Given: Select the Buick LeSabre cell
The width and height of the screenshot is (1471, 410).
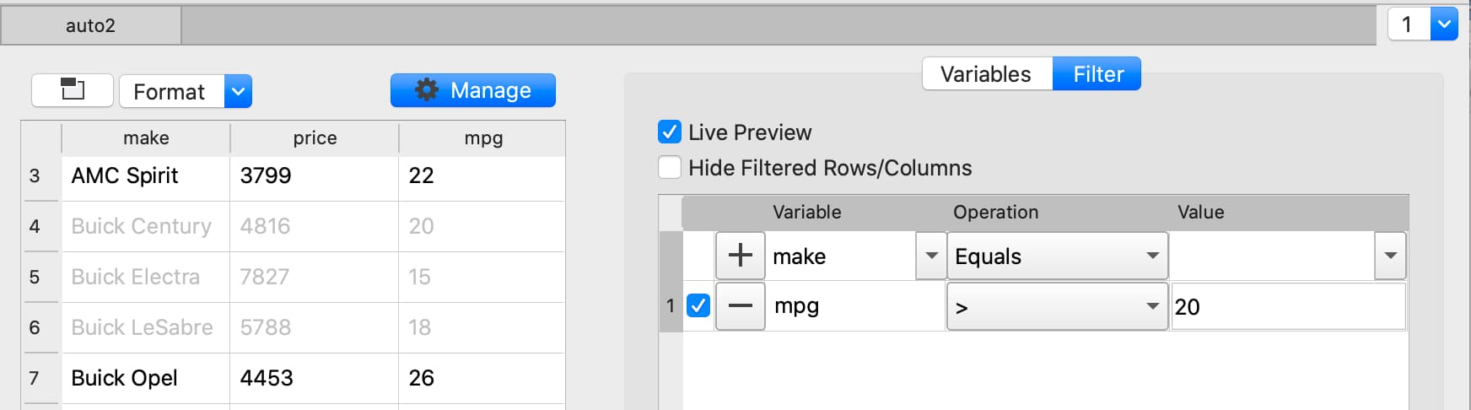Looking at the screenshot, I should point(146,327).
